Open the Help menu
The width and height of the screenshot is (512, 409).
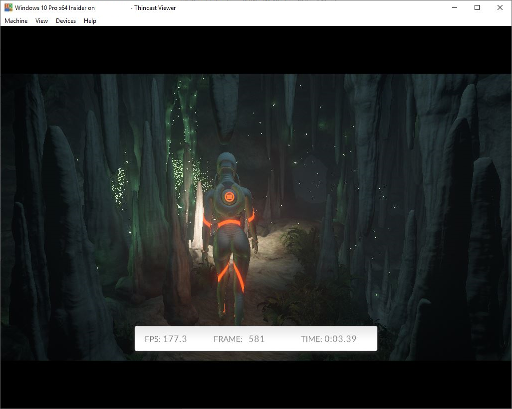(x=90, y=21)
